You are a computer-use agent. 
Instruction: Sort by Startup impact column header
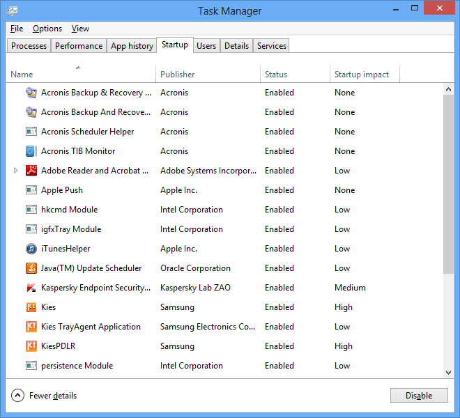tap(361, 75)
